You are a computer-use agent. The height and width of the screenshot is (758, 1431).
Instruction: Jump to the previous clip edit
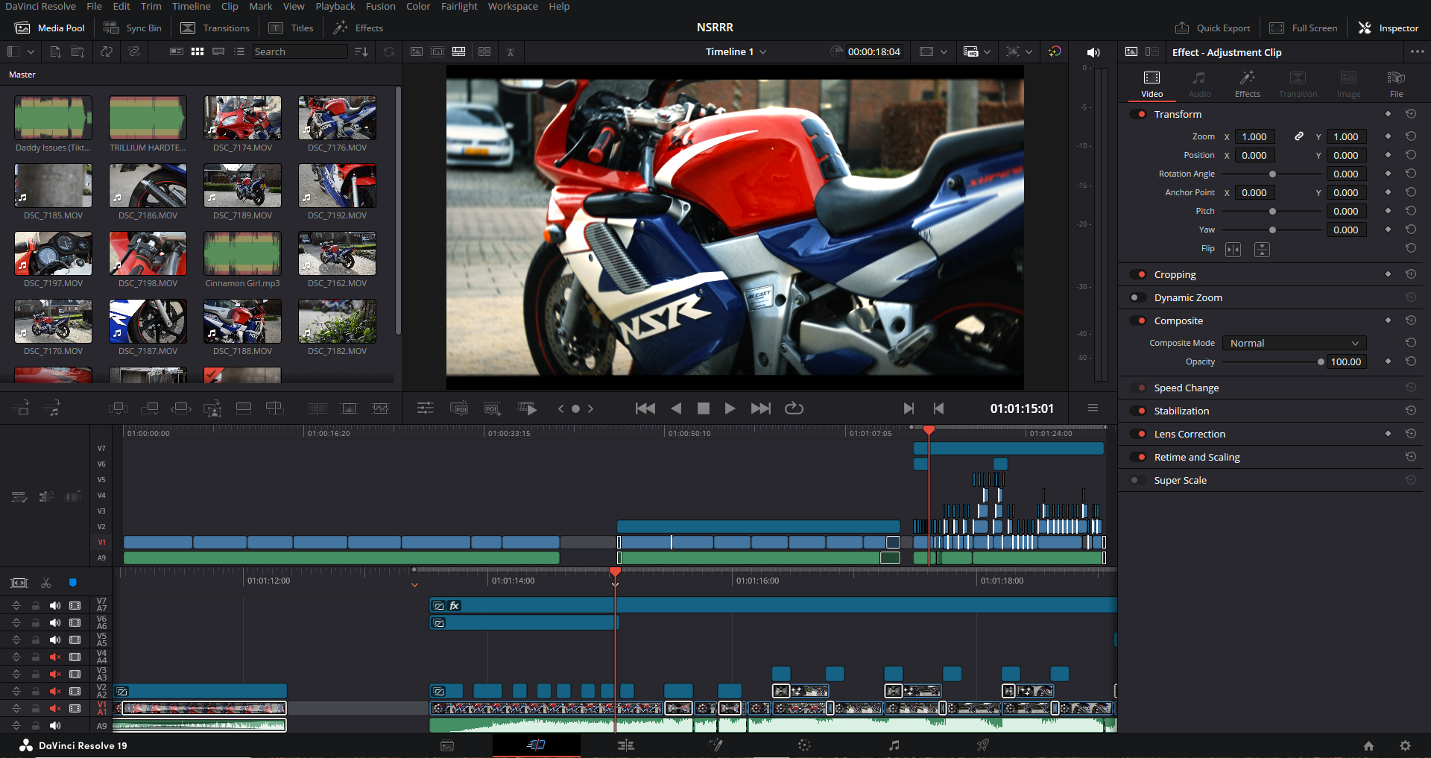tap(645, 408)
